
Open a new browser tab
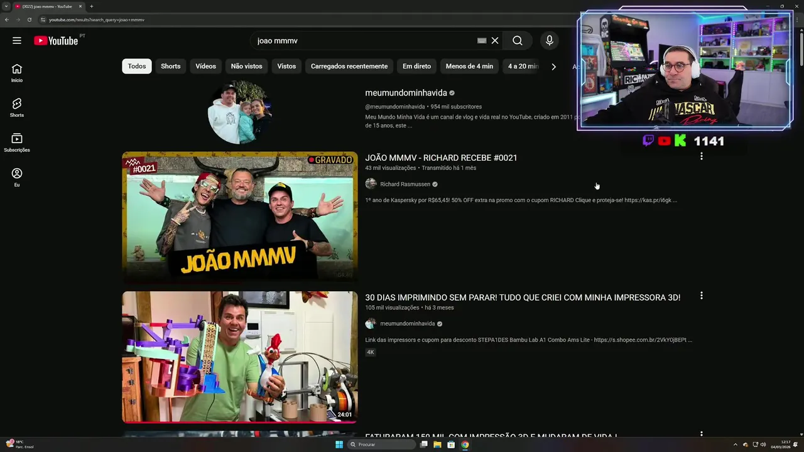(91, 6)
